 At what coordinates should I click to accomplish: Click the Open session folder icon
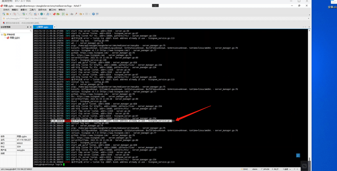coord(7,14)
